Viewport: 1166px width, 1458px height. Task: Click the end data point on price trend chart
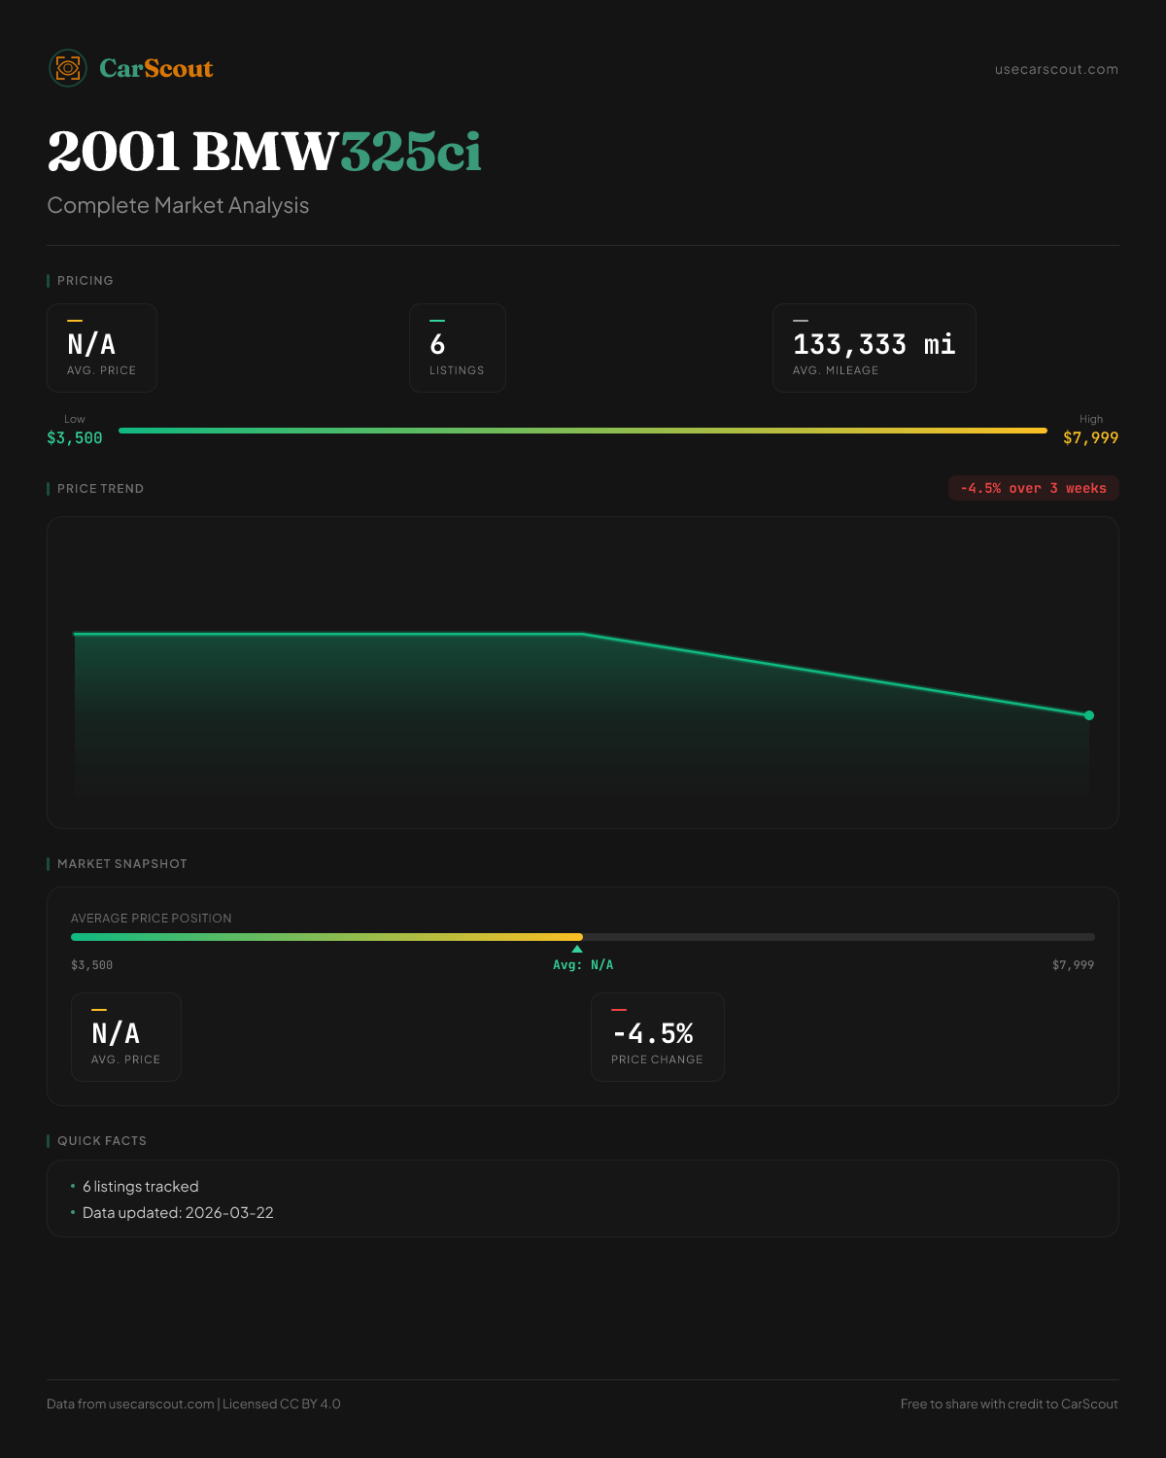coord(1088,715)
